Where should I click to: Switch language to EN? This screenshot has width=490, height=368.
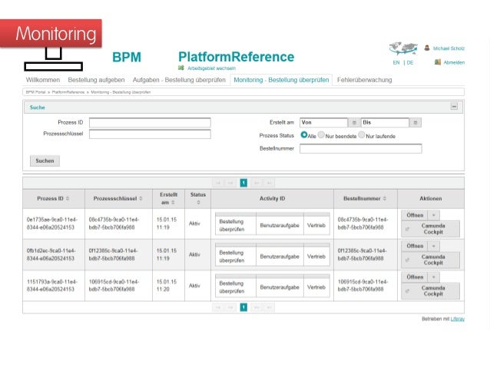(396, 62)
